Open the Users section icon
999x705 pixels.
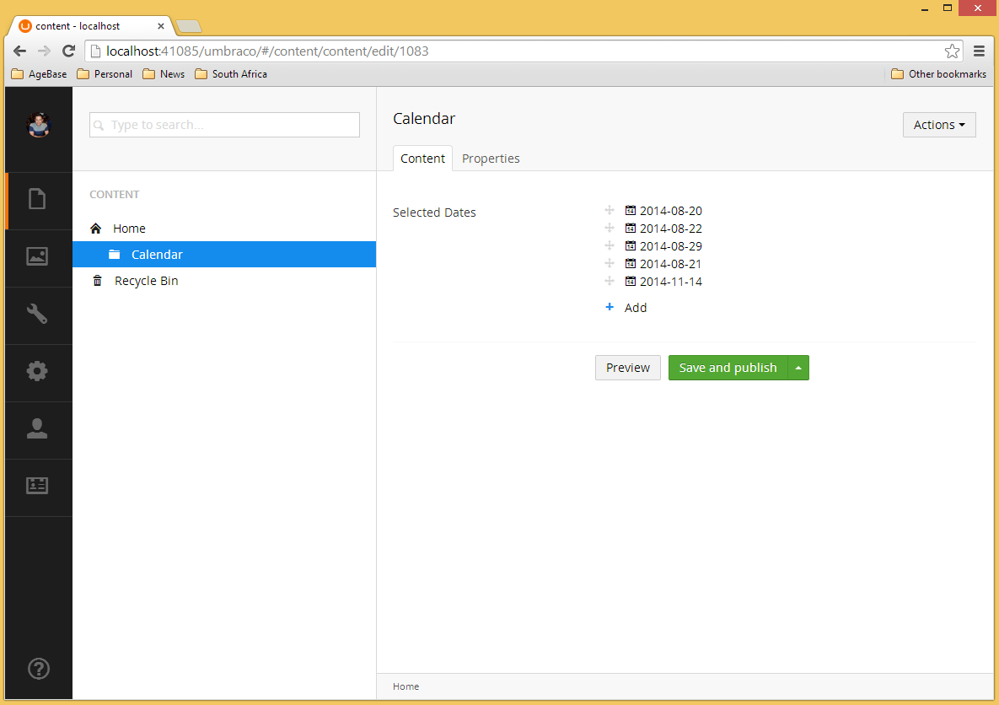[37, 428]
